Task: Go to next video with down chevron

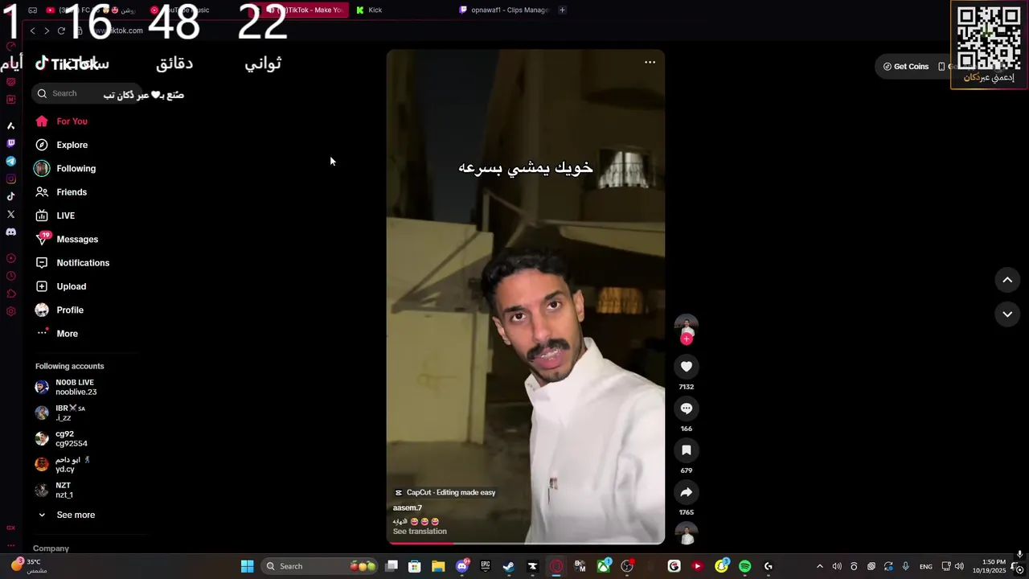Action: (x=1007, y=314)
